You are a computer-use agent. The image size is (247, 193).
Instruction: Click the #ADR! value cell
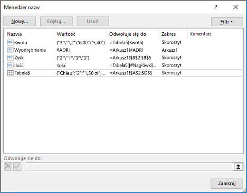pos(63,50)
